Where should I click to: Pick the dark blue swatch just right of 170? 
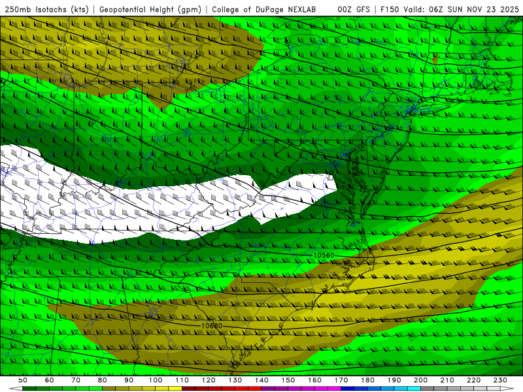[x=348, y=389]
